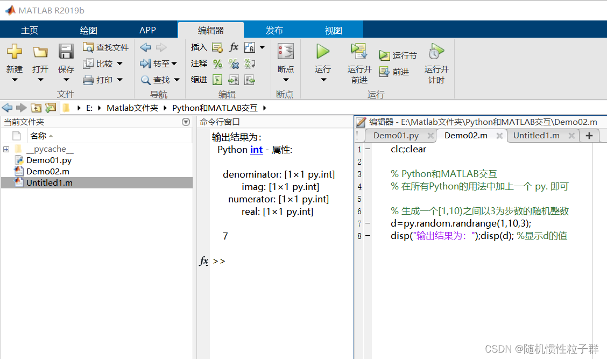607x359 pixels.
Task: Click Find Files (查找文件)
Action: click(105, 47)
